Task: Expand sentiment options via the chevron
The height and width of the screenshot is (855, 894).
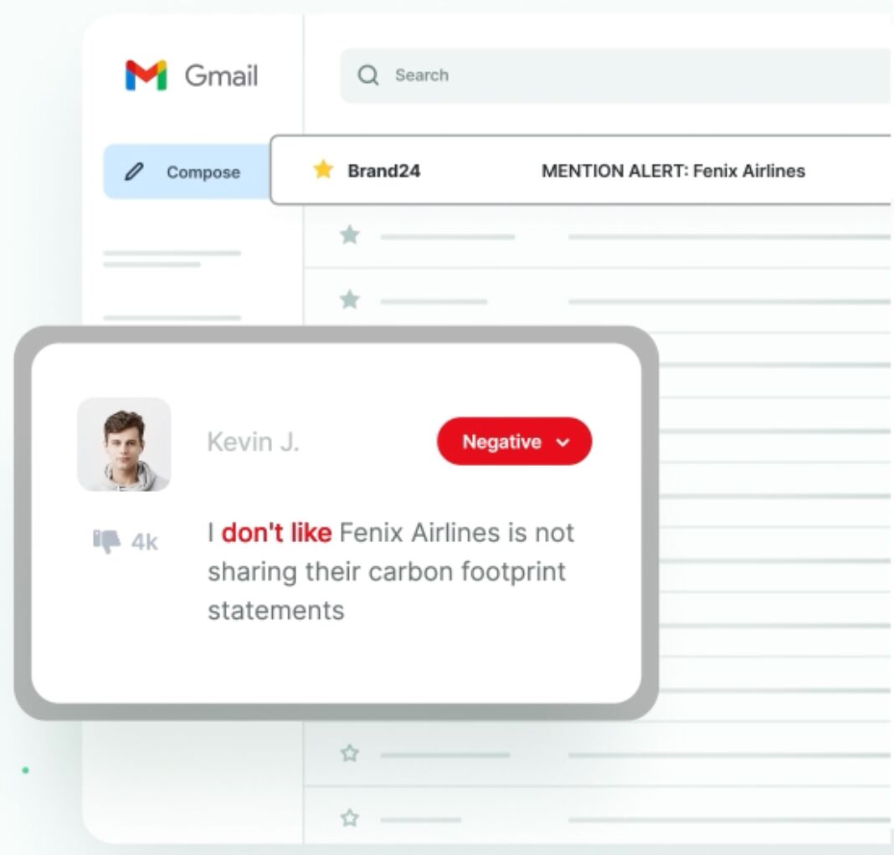Action: pos(563,442)
